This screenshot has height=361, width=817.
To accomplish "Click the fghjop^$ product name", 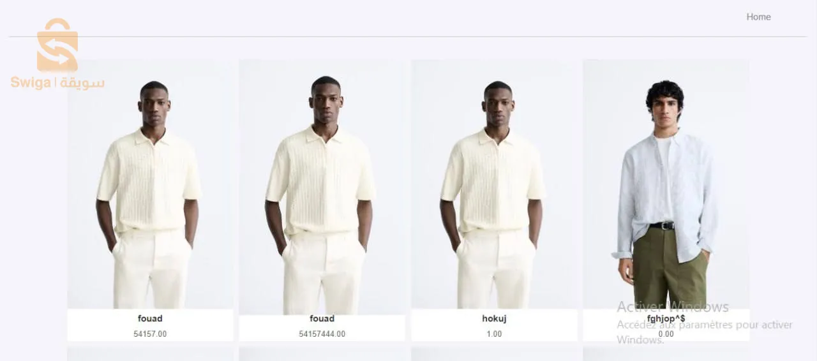I will (666, 318).
